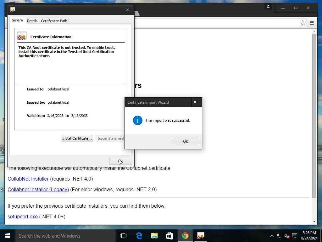Click the untrusted certificate icon
The width and height of the screenshot is (322, 242).
pos(22,36)
